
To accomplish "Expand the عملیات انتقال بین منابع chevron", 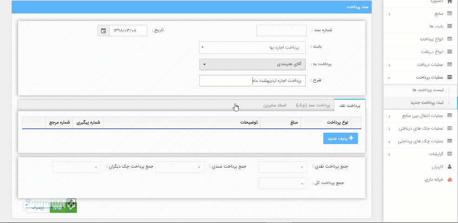I will click(x=389, y=116).
